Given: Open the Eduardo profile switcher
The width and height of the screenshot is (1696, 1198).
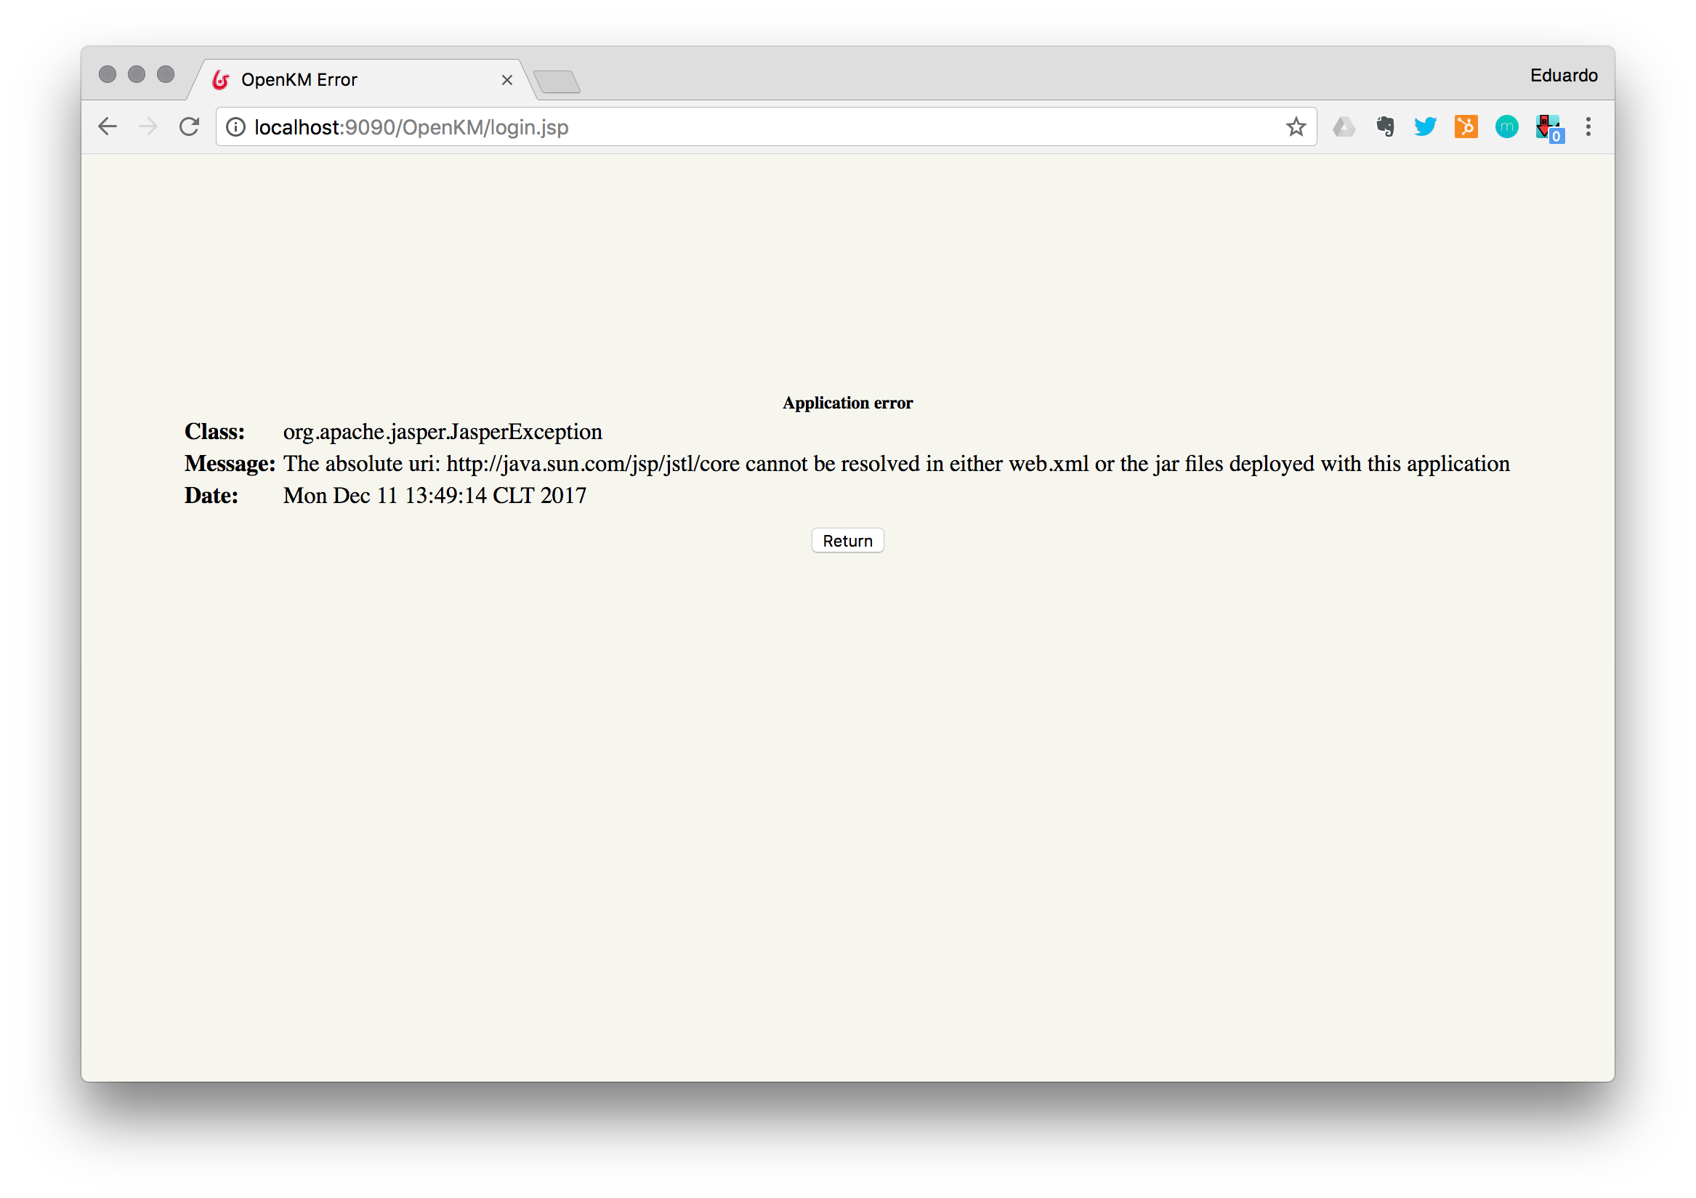Looking at the screenshot, I should click(x=1563, y=76).
